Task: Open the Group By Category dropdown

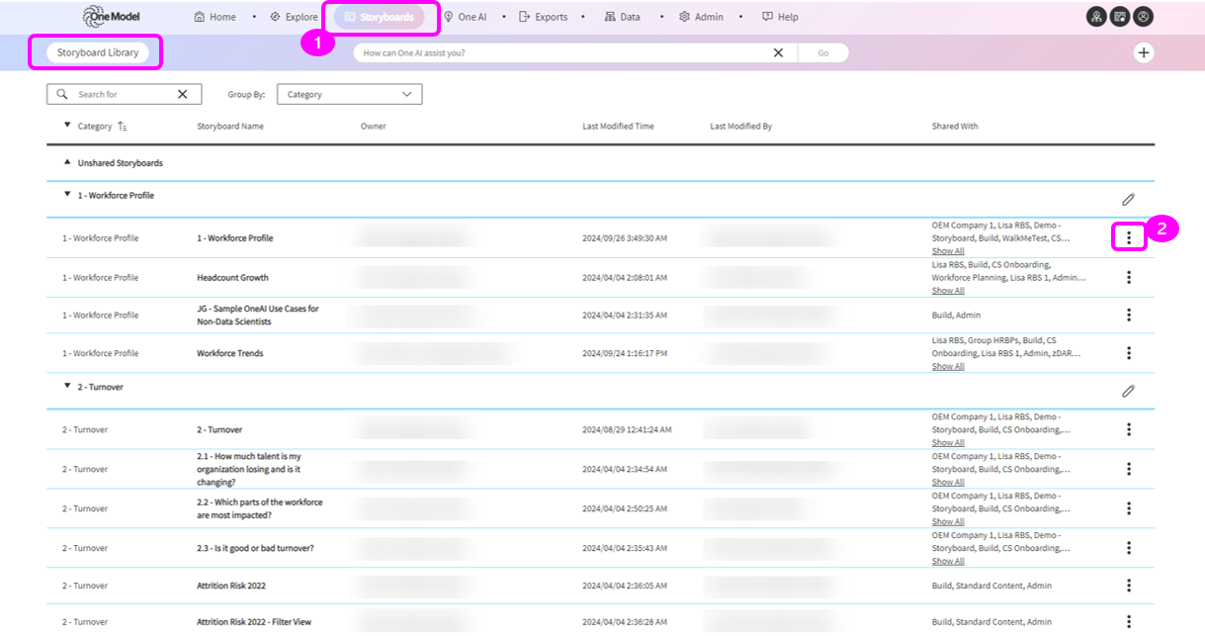Action: [x=349, y=94]
